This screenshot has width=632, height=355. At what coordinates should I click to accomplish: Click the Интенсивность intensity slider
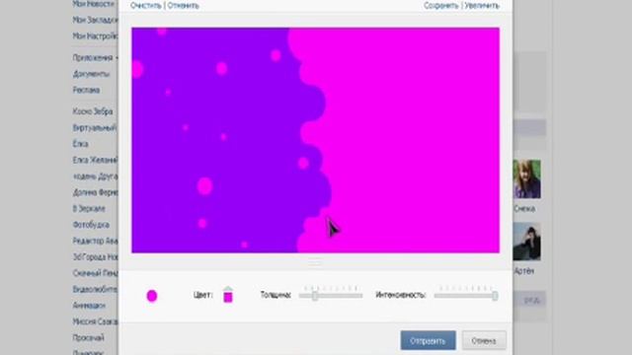(x=466, y=296)
